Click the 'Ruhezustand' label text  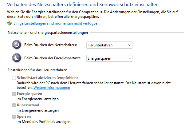[x=28, y=105]
